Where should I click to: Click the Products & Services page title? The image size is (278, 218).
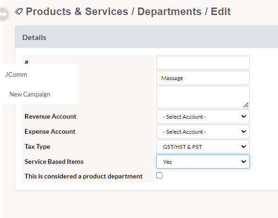point(128,12)
